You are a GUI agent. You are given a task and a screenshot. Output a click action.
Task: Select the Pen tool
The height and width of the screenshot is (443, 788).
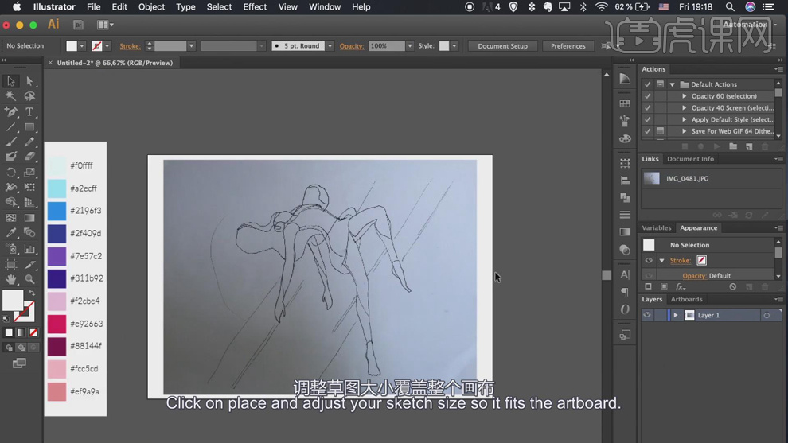click(11, 112)
